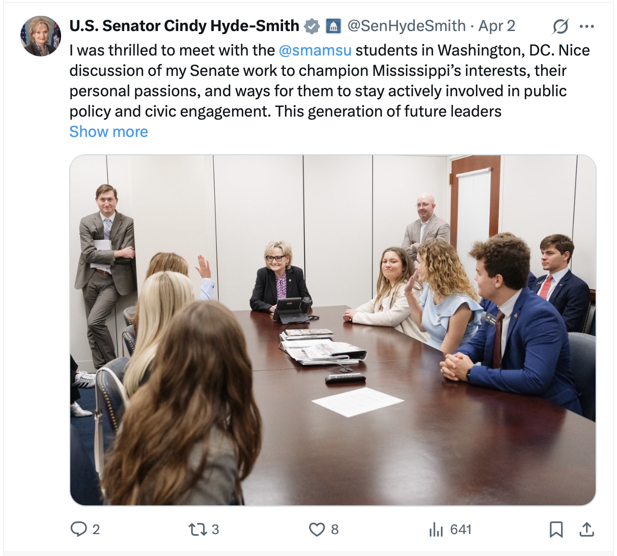This screenshot has width=617, height=556.
Task: Click the repost arrows icon
Action: 197,530
